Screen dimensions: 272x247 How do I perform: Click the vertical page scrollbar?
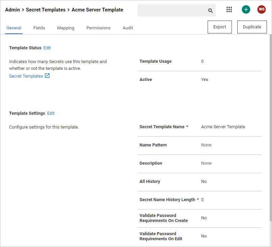click(270, 128)
